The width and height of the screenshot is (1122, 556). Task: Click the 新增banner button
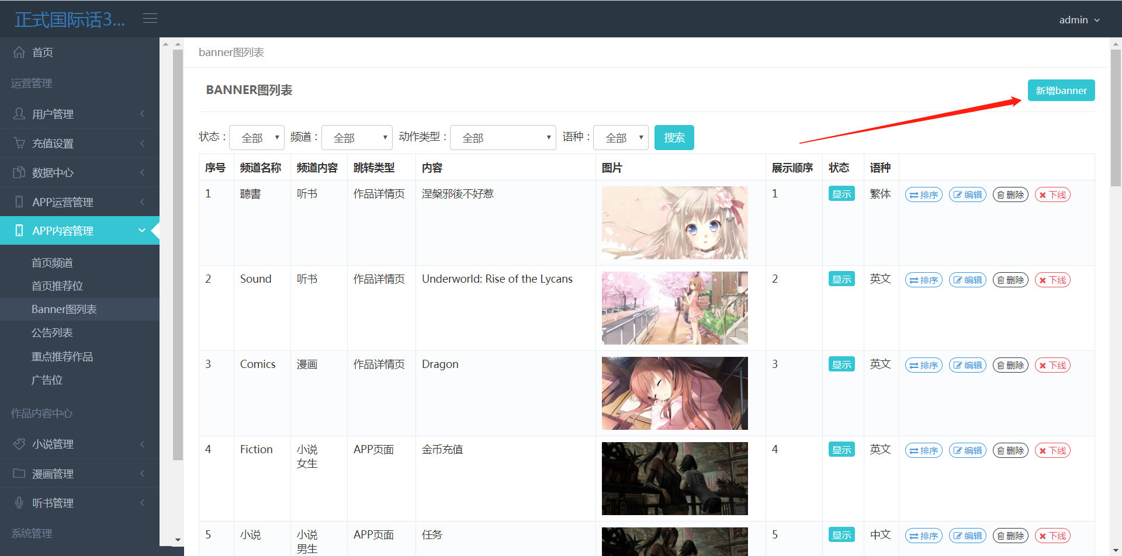(x=1061, y=91)
